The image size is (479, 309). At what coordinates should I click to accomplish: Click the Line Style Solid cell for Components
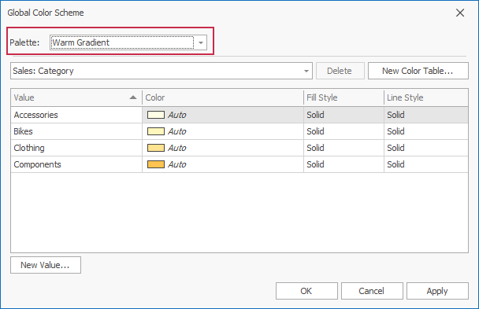426,164
